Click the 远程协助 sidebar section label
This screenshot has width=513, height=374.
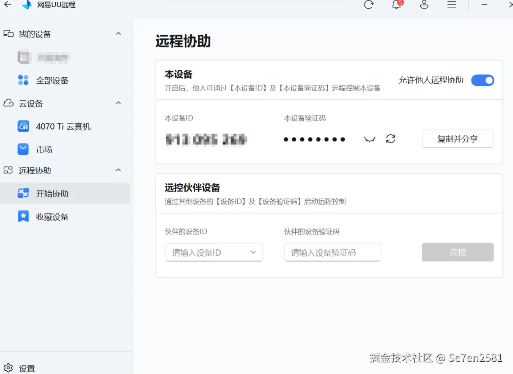(35, 171)
